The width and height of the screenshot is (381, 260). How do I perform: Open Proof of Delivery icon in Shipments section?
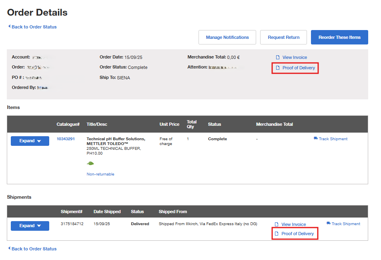276,233
